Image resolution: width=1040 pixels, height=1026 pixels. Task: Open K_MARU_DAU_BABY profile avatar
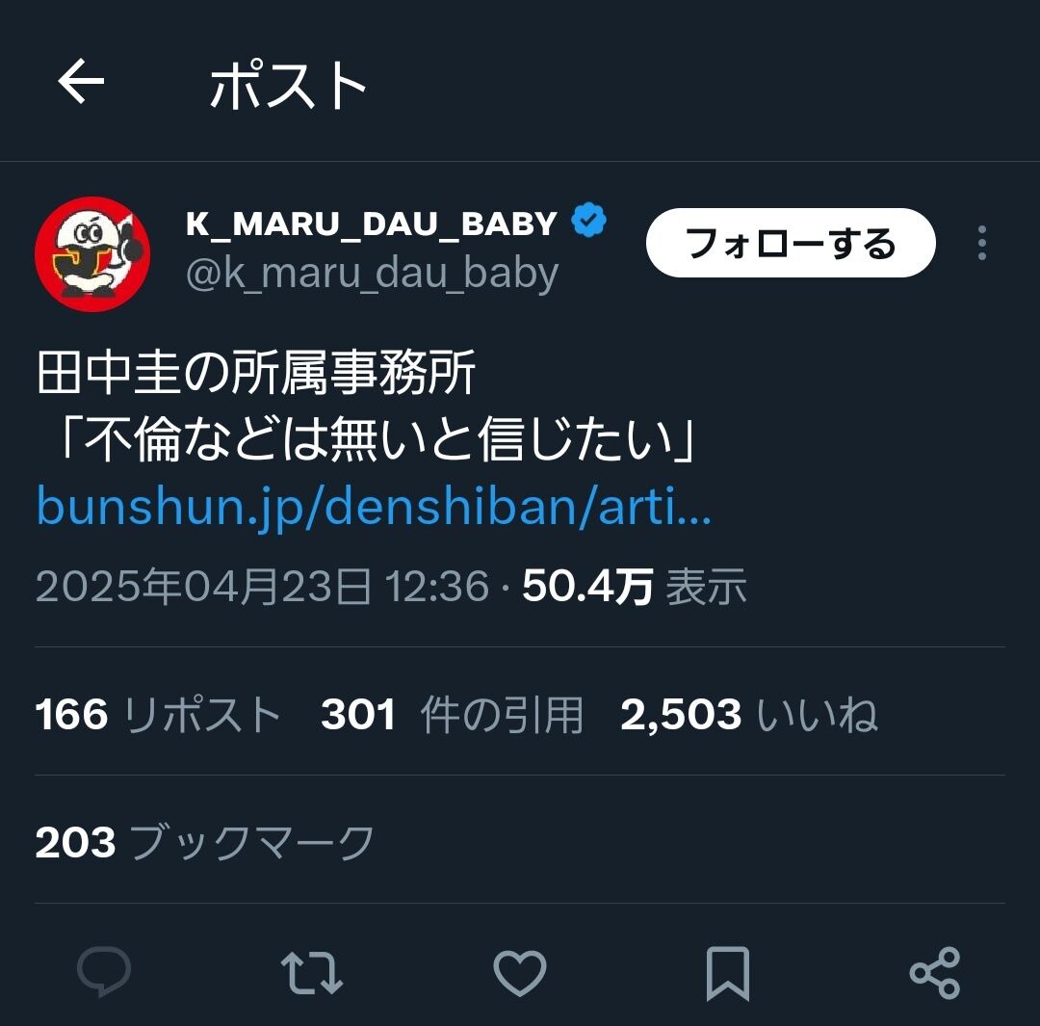(92, 254)
